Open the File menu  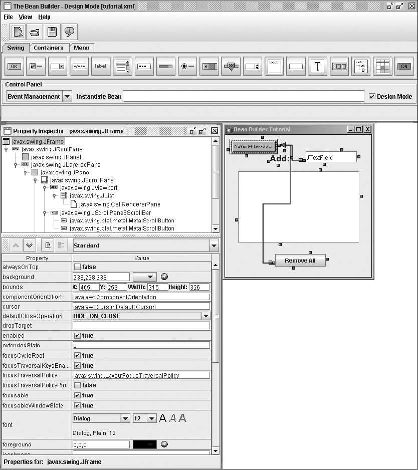tap(8, 17)
